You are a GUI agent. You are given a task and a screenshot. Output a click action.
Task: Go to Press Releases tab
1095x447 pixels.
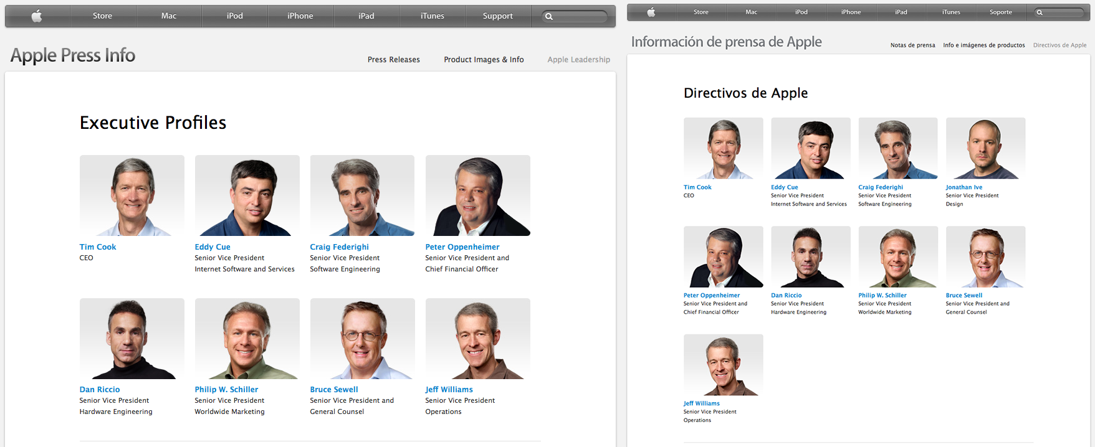[x=394, y=60]
